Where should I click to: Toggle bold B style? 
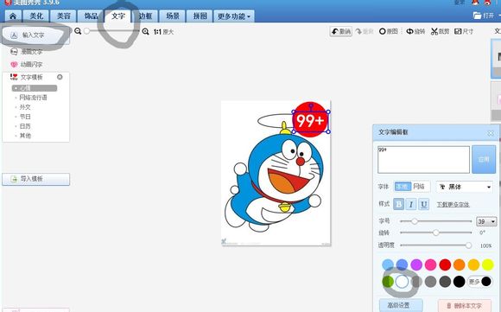398,204
